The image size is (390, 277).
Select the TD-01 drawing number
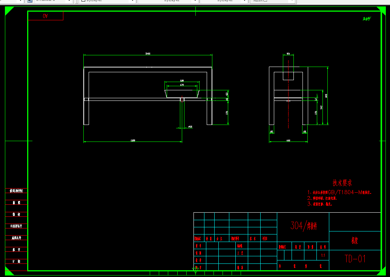point(355,259)
